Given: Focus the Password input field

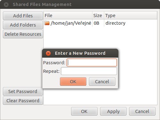Looking at the screenshot, I should point(92,63).
